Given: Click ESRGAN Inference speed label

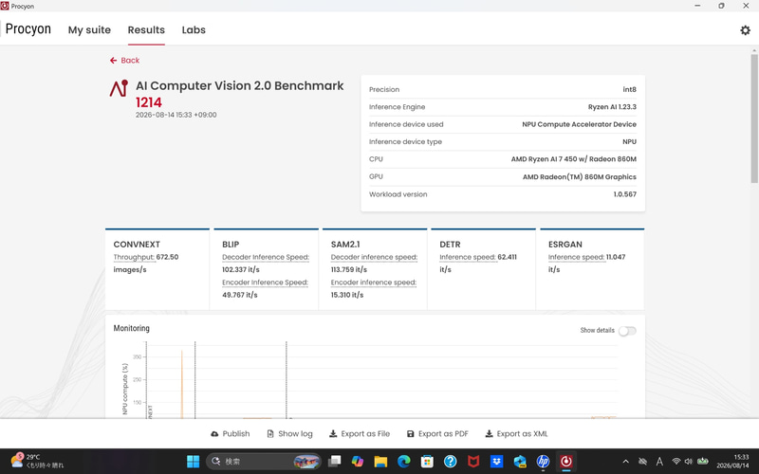Looking at the screenshot, I should click(576, 257).
